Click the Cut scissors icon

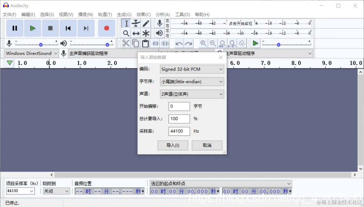click(126, 44)
